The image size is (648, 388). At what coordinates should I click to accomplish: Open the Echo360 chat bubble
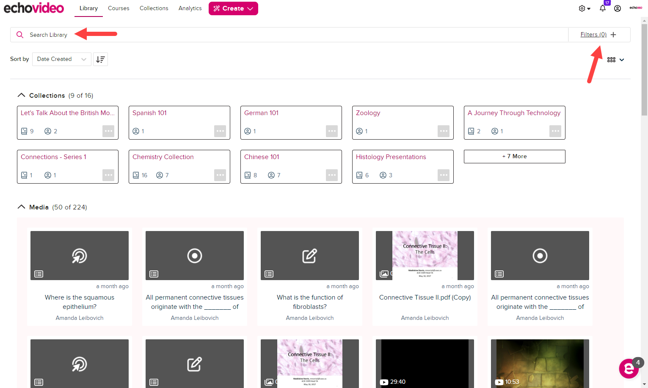(629, 369)
